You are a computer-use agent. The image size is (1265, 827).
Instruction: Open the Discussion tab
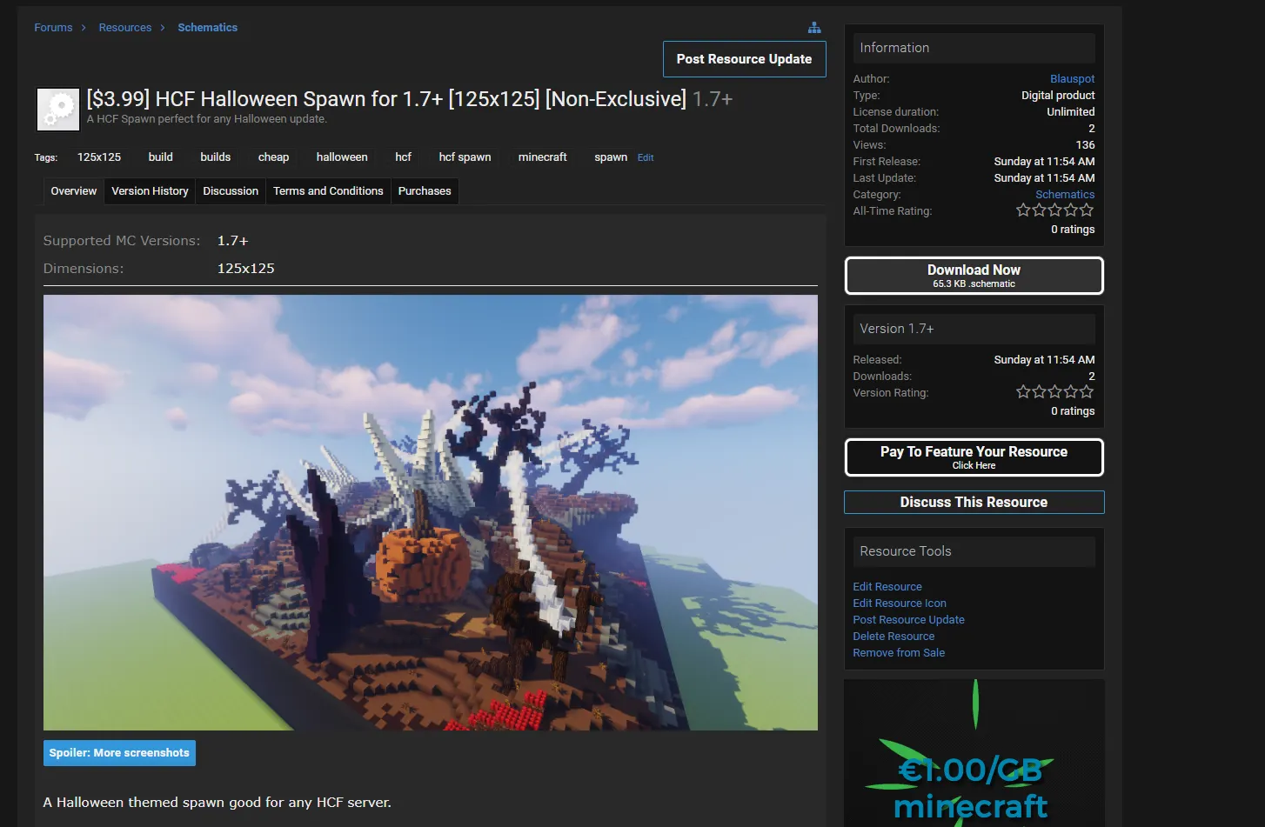(231, 191)
